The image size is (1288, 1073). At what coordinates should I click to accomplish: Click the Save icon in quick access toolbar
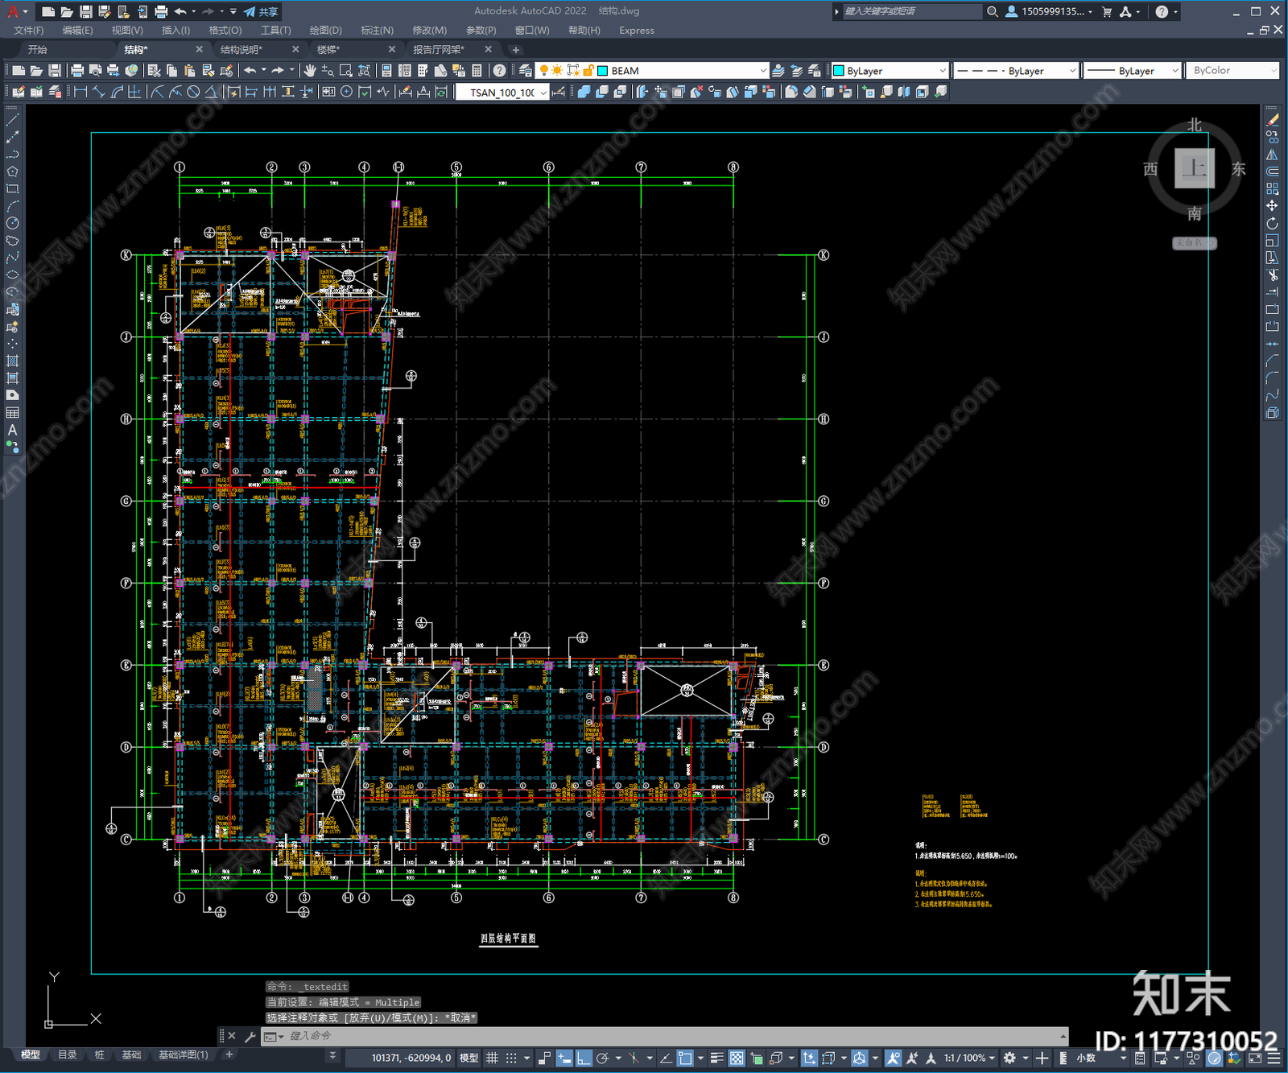85,11
